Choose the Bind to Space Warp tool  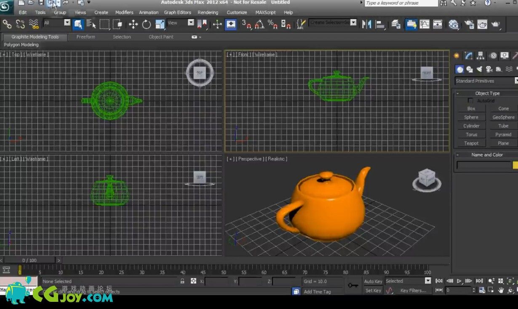pyautogui.click(x=34, y=24)
